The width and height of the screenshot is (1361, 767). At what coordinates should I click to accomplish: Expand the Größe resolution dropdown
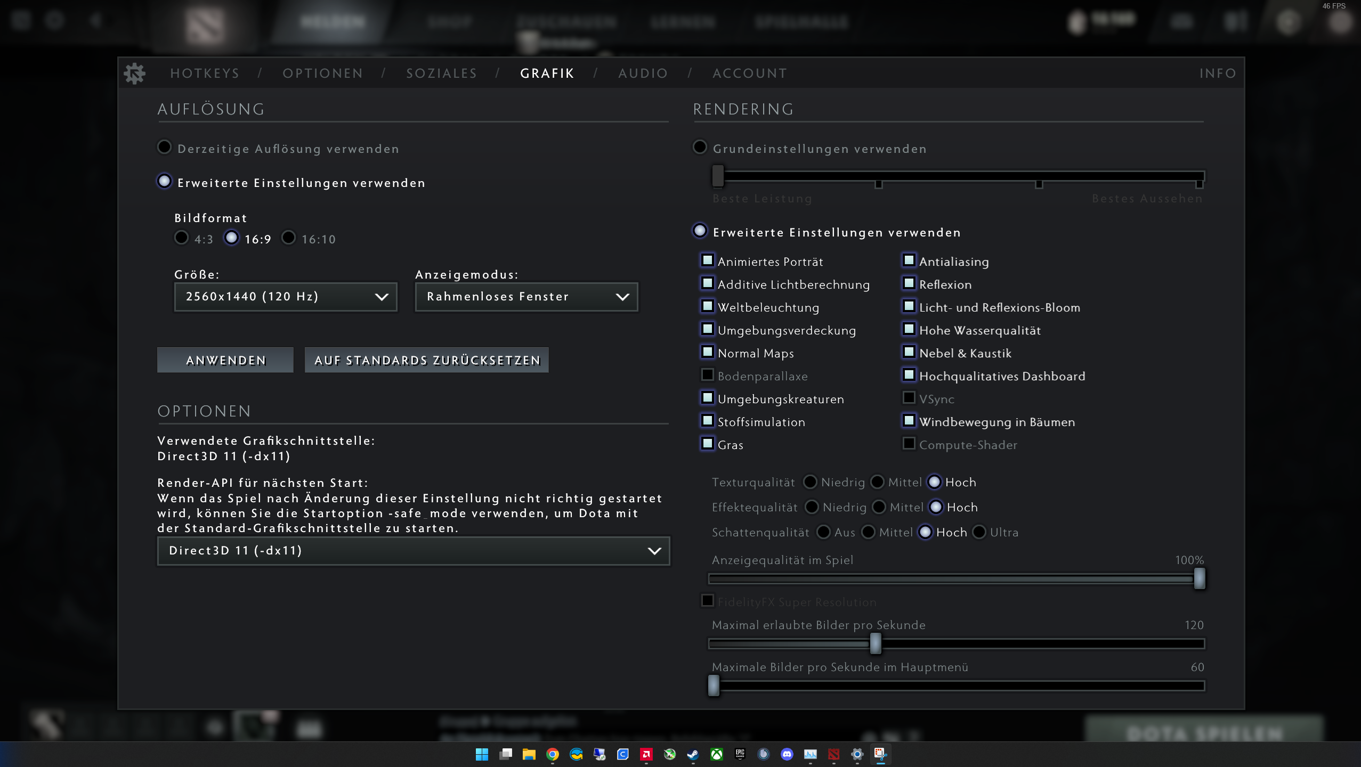pos(286,297)
